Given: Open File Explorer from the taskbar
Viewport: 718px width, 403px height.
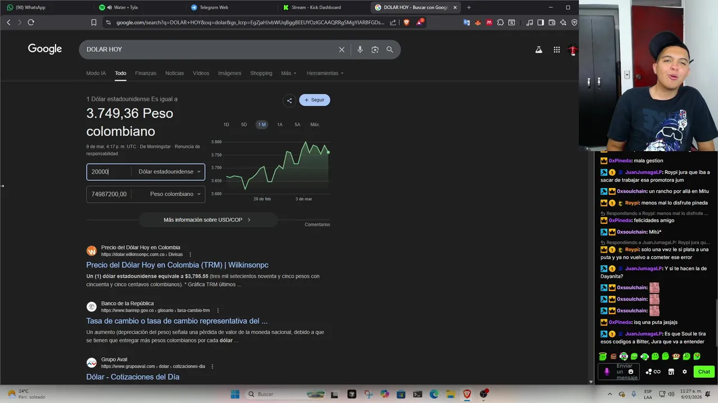Looking at the screenshot, I should point(450,394).
